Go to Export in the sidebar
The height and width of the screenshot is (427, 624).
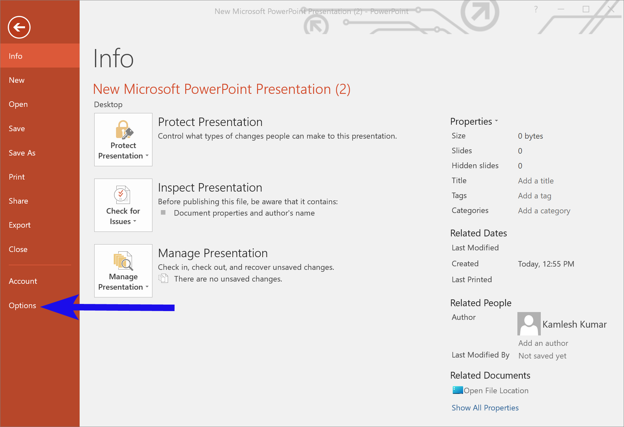(40, 225)
